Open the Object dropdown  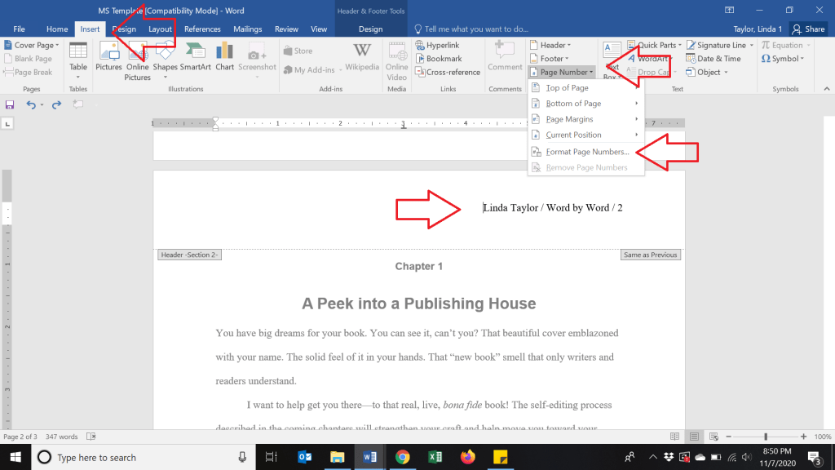pyautogui.click(x=707, y=72)
